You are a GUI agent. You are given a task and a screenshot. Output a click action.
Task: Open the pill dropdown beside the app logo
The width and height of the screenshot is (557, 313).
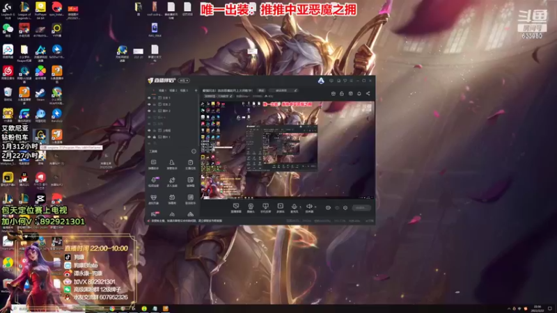(x=184, y=81)
